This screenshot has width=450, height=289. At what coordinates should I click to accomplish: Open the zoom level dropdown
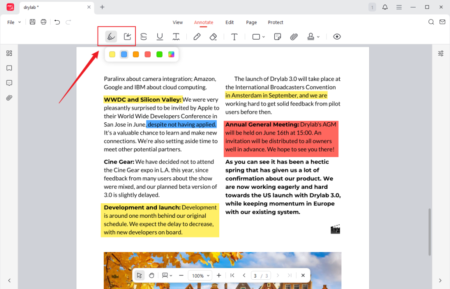click(200, 275)
